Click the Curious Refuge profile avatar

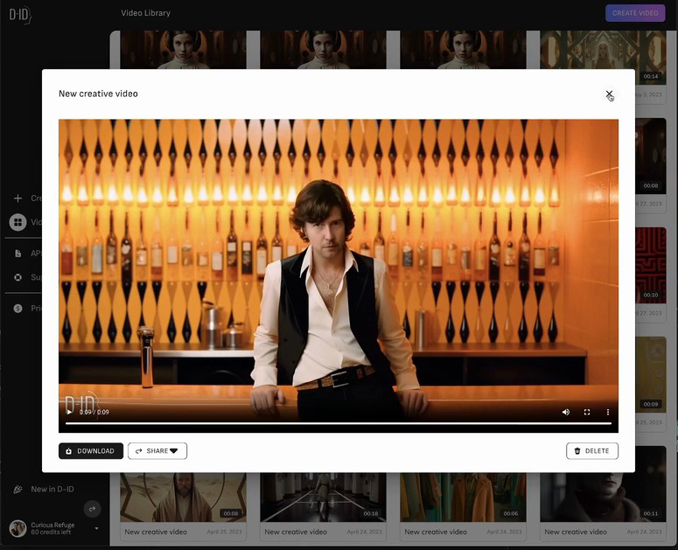coord(17,528)
